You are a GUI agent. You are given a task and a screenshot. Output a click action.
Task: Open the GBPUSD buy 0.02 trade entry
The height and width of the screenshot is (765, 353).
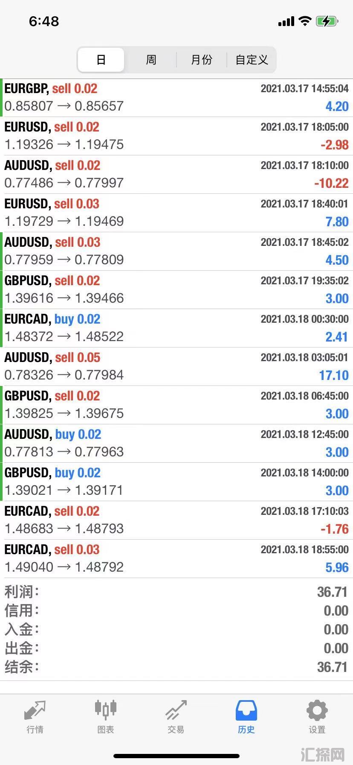176,482
